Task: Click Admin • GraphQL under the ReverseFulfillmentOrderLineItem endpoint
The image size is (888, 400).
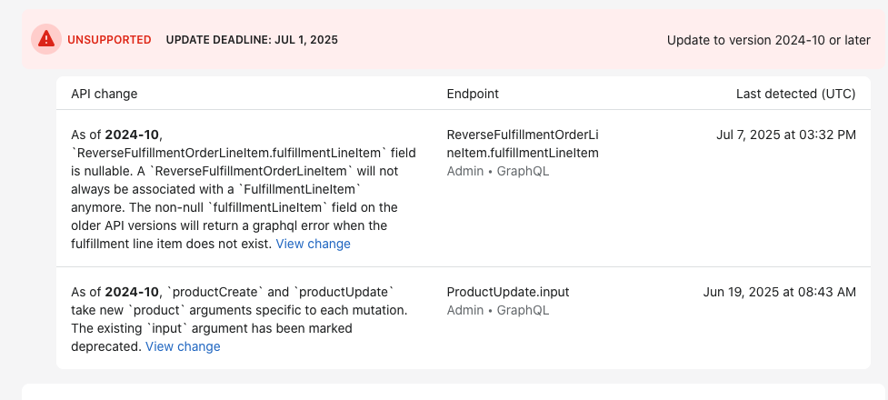Action: [498, 171]
